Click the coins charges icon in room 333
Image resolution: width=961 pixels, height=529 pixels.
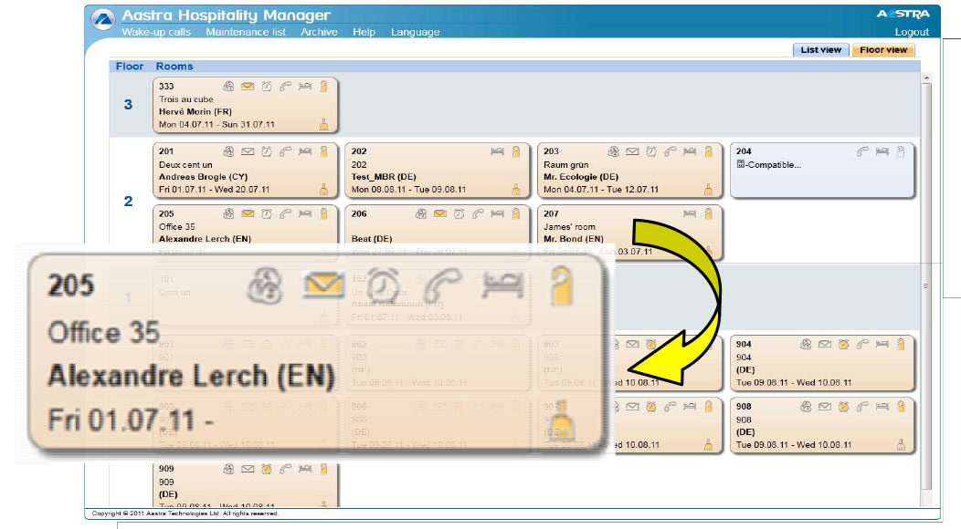[x=228, y=87]
